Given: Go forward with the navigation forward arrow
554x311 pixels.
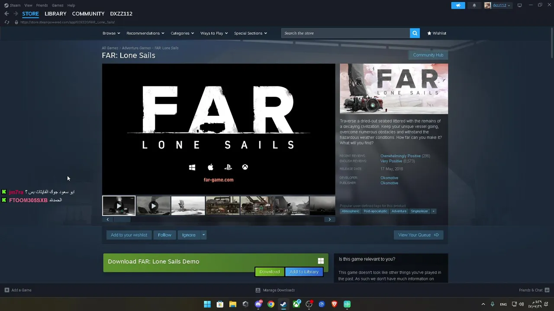Looking at the screenshot, I should pyautogui.click(x=16, y=14).
